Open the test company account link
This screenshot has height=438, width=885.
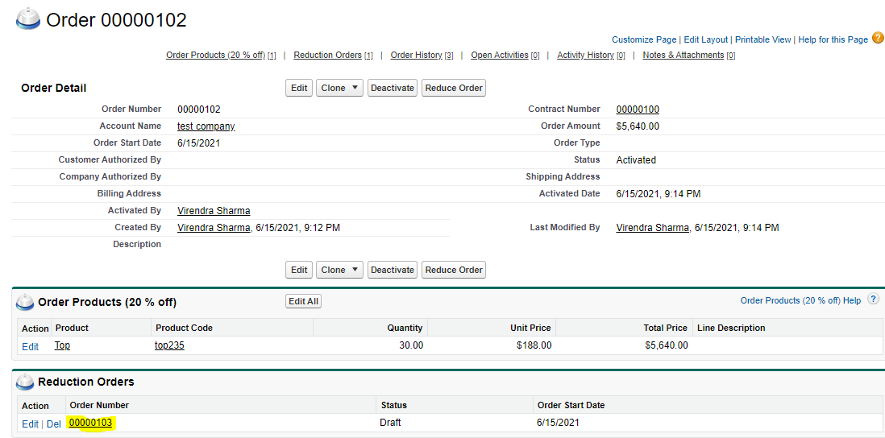point(206,126)
